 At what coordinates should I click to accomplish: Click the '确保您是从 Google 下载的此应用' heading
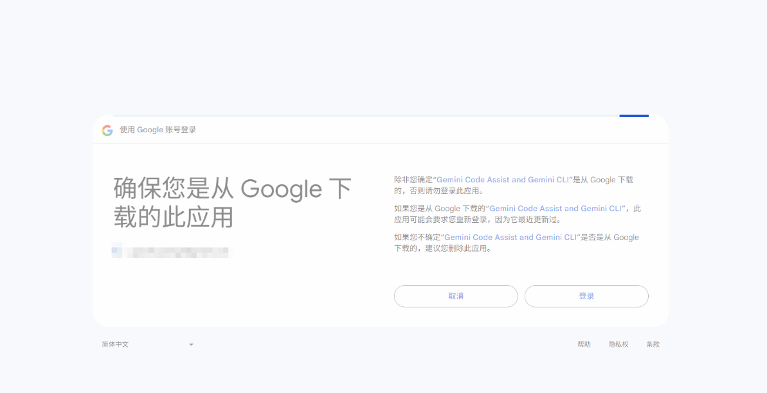[x=232, y=203]
